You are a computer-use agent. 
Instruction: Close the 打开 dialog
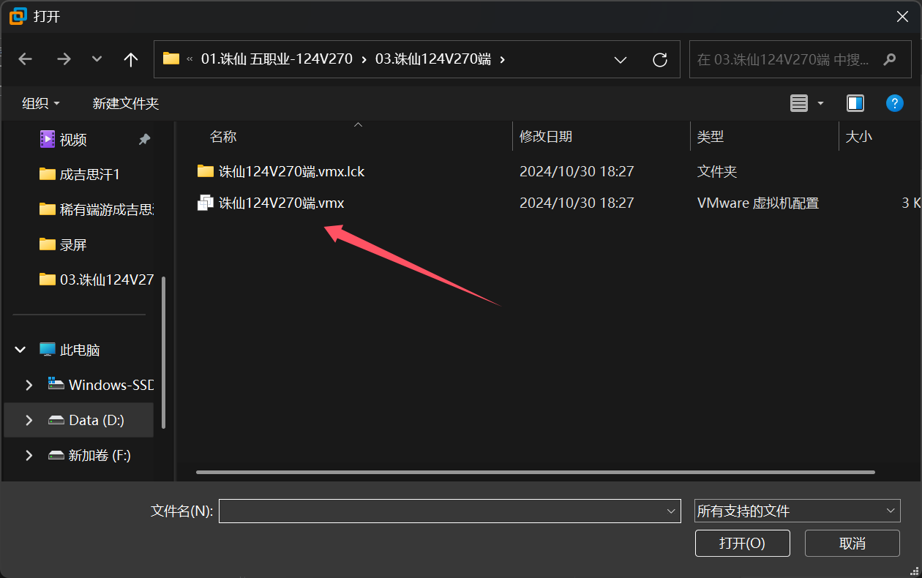(x=902, y=16)
